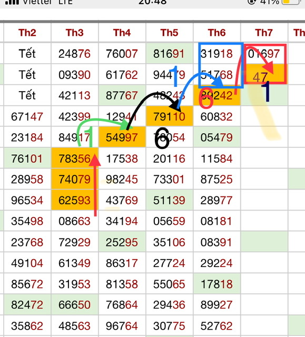Screen dimensions: 305x337
Task: Click cell 35862 in the bottom row
Action: pos(27,325)
